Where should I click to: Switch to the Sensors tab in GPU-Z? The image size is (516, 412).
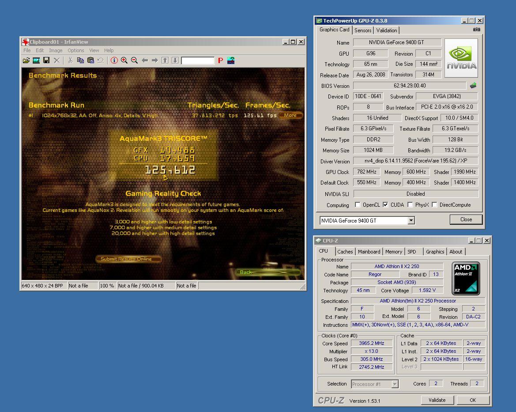363,30
